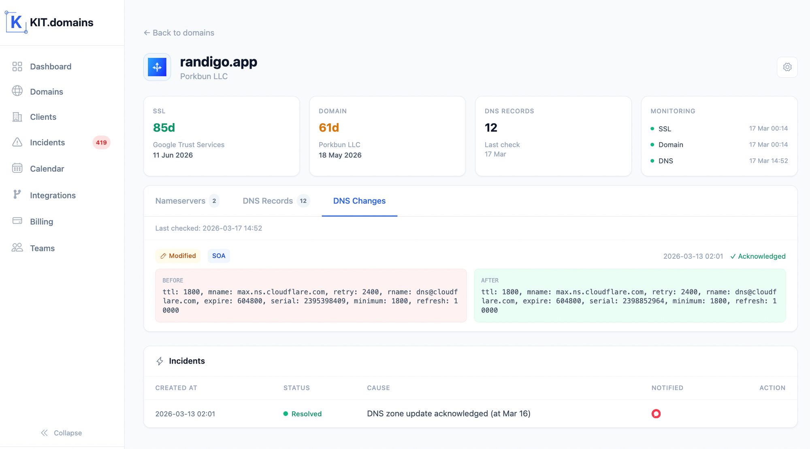
Task: Open the Dashboard section
Action: pos(51,66)
